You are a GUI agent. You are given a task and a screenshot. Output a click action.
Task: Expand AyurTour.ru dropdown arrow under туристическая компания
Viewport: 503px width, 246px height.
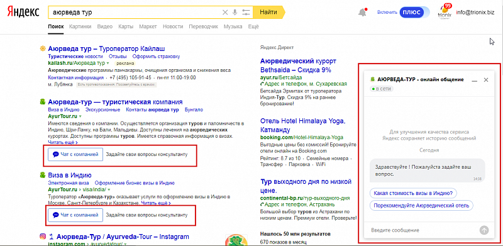click(x=80, y=116)
